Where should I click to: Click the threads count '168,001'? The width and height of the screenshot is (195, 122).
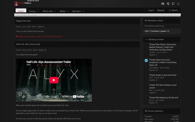pyautogui.click(x=175, y=116)
